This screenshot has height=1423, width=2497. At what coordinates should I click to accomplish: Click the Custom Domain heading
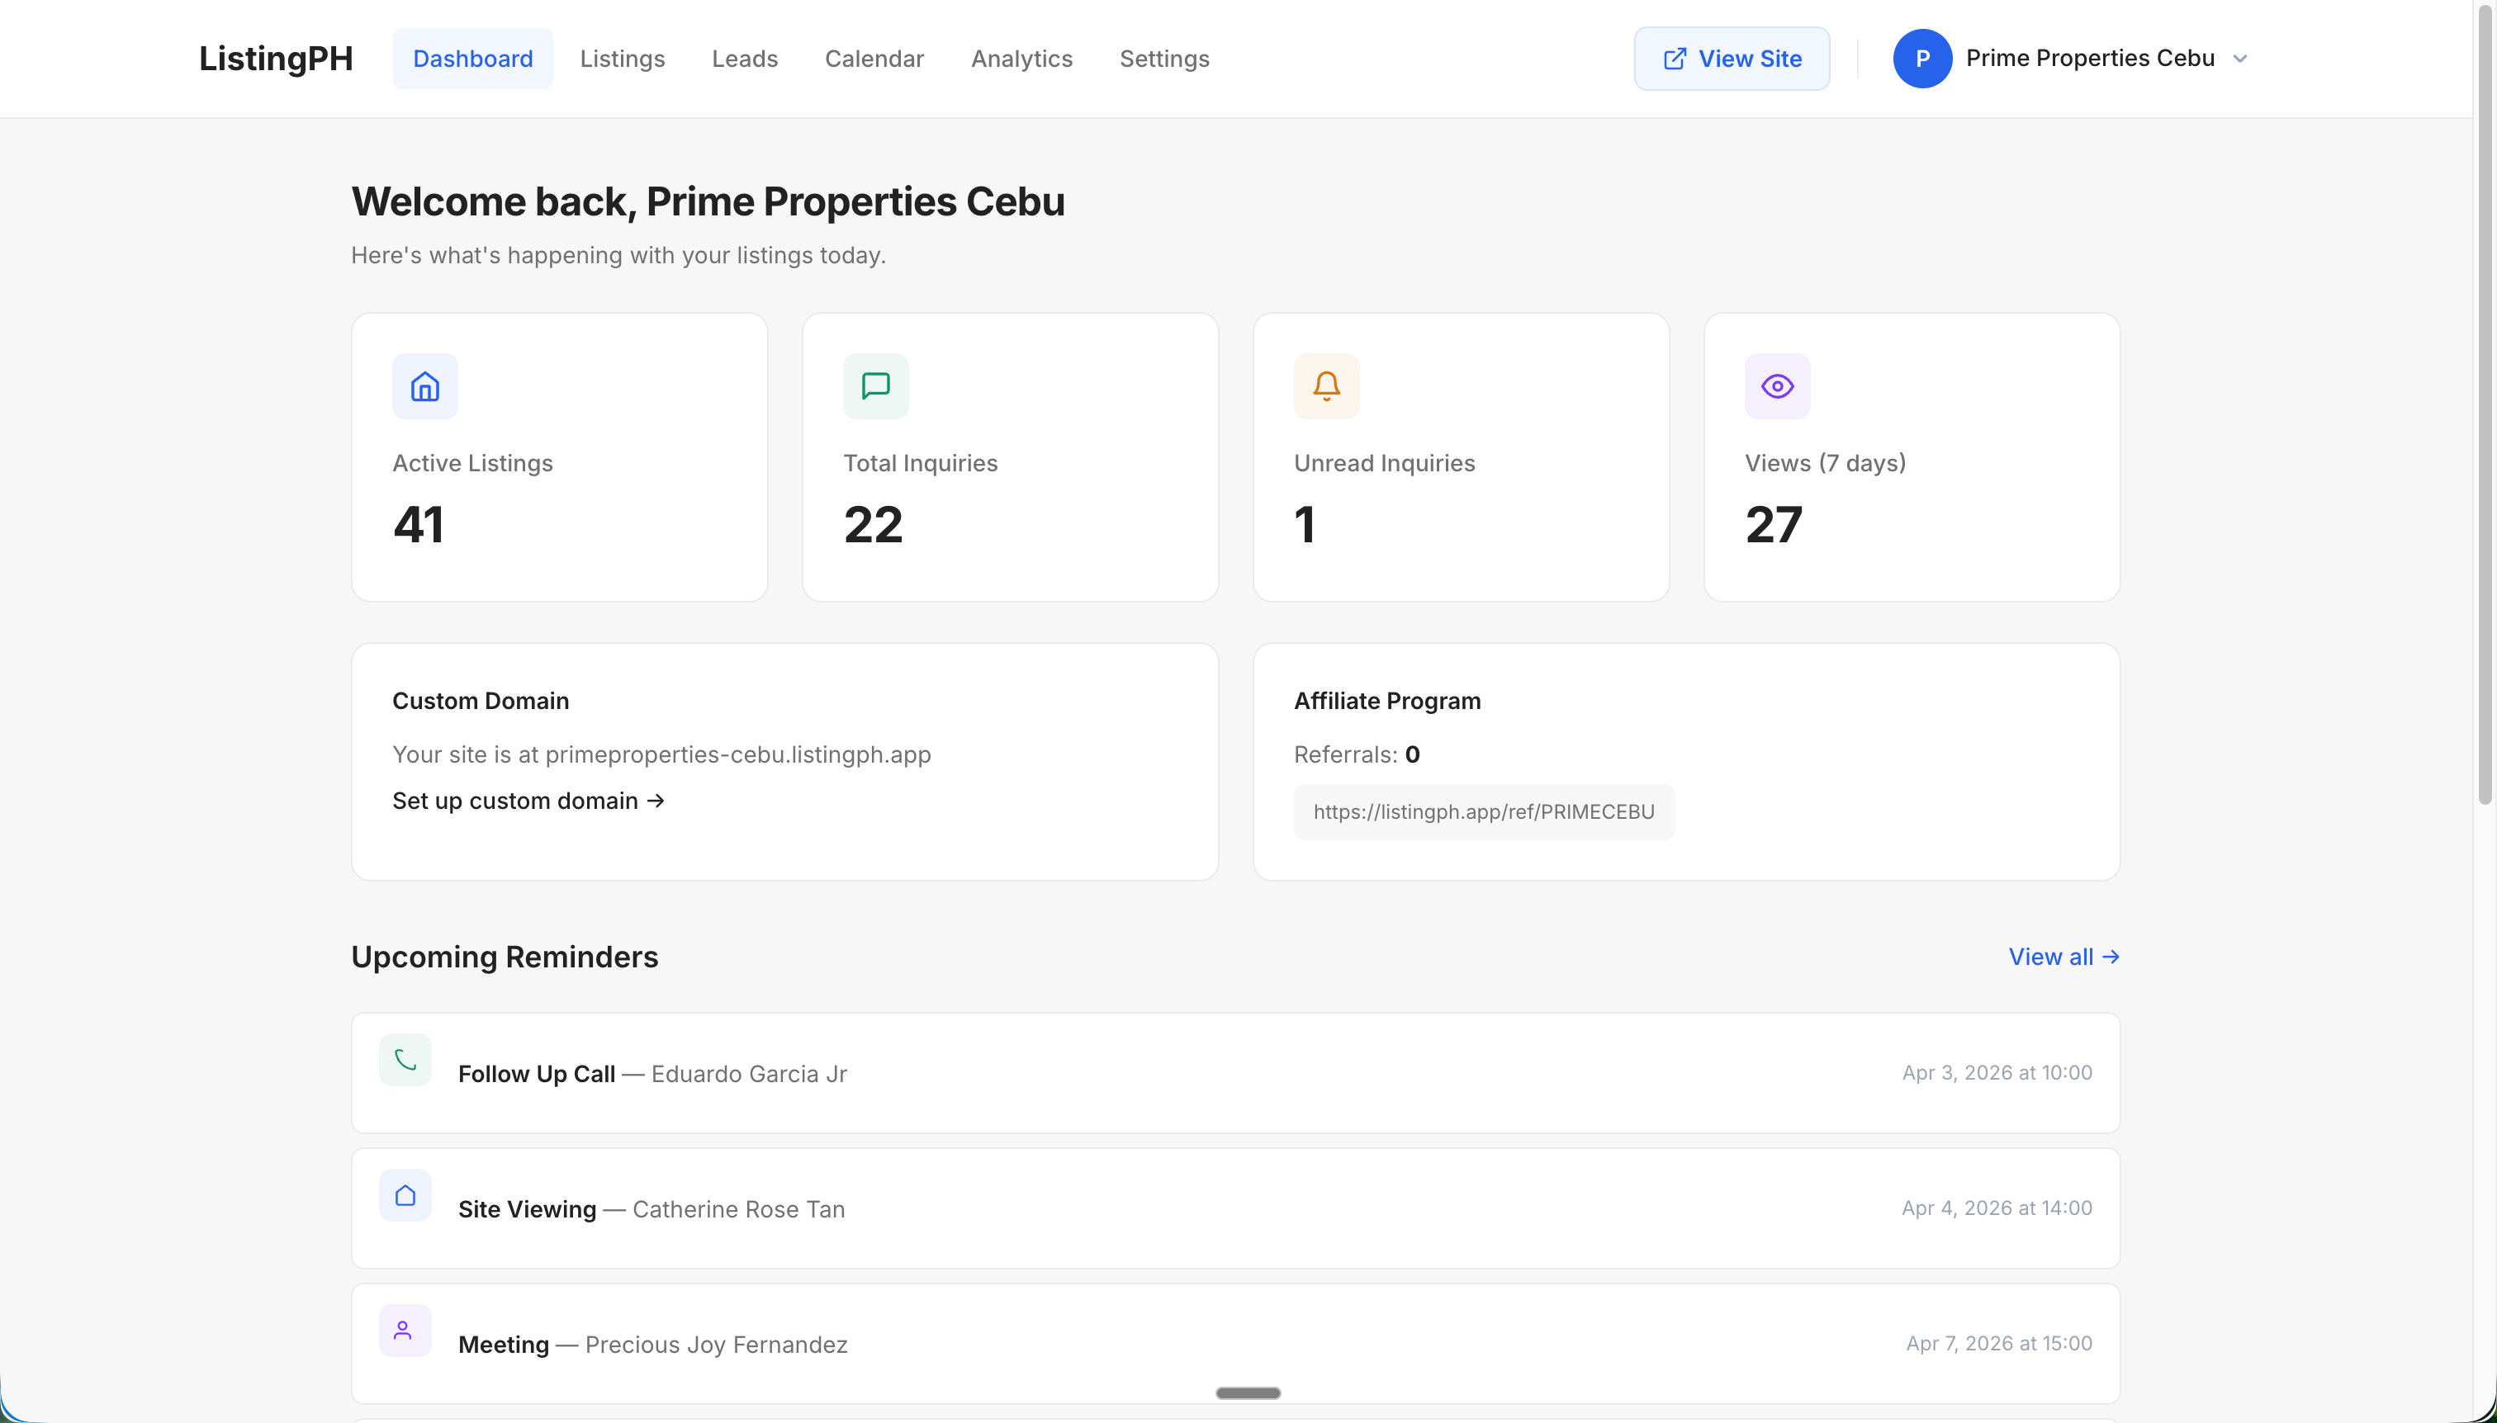(480, 701)
